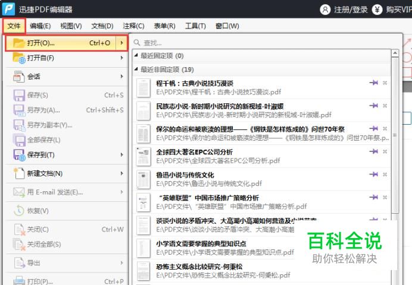Expand the 打开自(F) submenu arrow

pyautogui.click(x=121, y=58)
